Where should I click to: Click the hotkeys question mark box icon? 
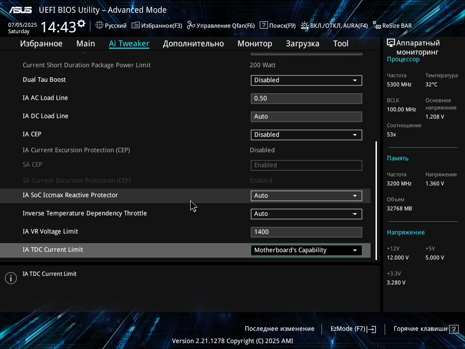pyautogui.click(x=454, y=329)
